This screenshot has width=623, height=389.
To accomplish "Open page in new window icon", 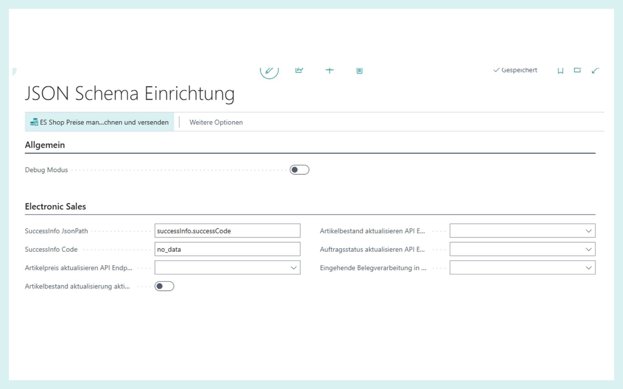I will pyautogui.click(x=577, y=70).
